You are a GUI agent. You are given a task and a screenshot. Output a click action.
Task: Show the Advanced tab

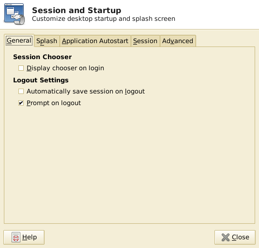[178, 41]
